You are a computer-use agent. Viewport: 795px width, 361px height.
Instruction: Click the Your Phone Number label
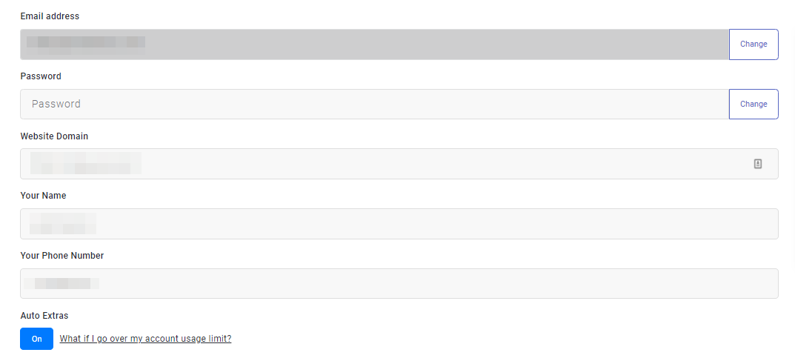point(62,256)
